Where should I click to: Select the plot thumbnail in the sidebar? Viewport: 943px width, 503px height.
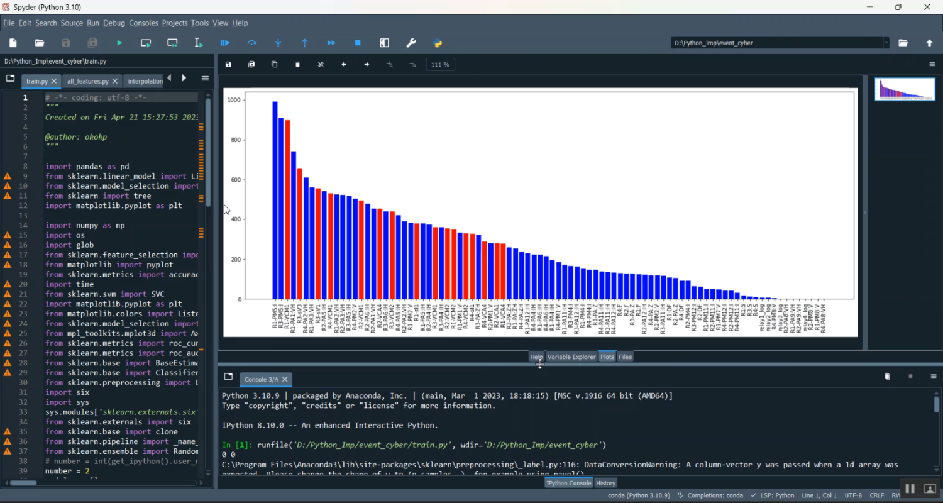(x=904, y=89)
